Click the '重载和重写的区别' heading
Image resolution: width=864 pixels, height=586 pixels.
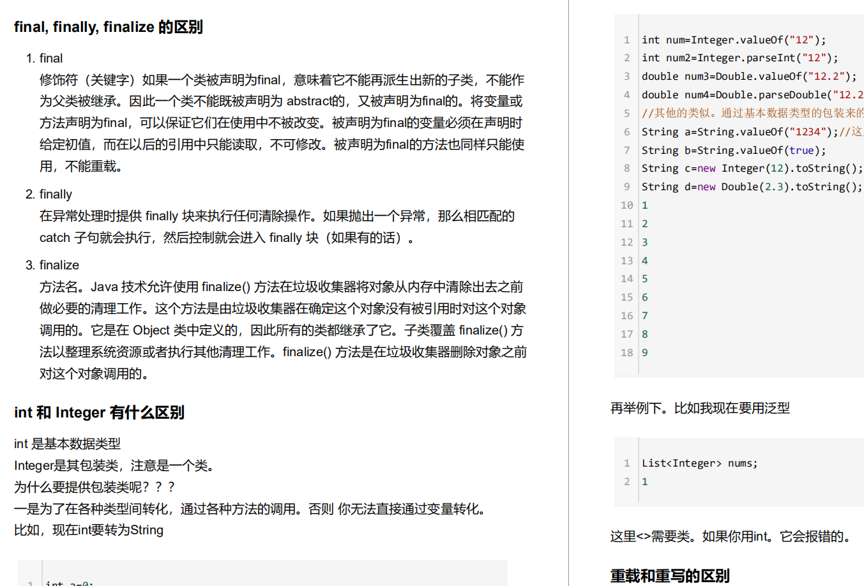tap(670, 576)
